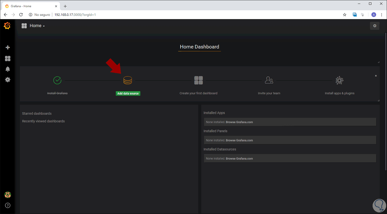Bookmark this page with the star
This screenshot has width=387, height=214.
coord(345,15)
